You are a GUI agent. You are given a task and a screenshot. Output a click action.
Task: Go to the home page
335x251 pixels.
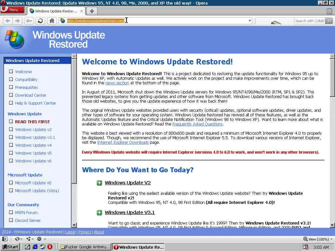click(52, 21)
